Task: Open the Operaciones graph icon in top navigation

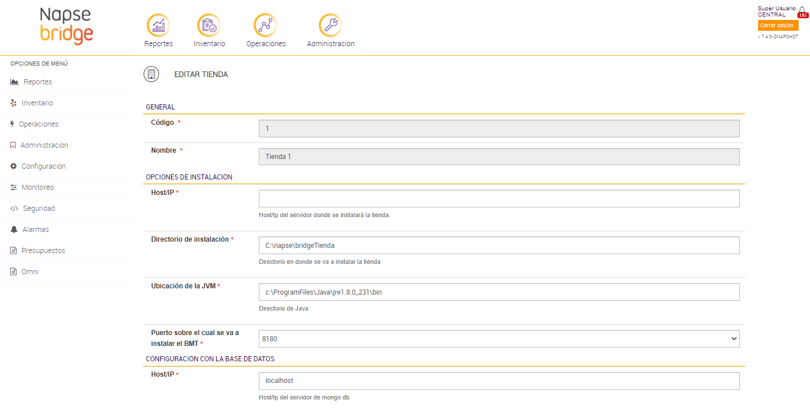Action: [x=265, y=25]
